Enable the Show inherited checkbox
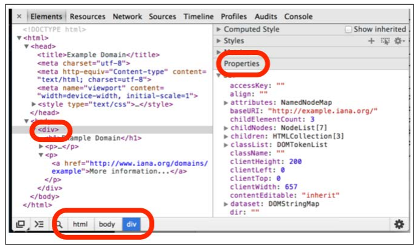This screenshot has height=247, width=416. (348, 29)
